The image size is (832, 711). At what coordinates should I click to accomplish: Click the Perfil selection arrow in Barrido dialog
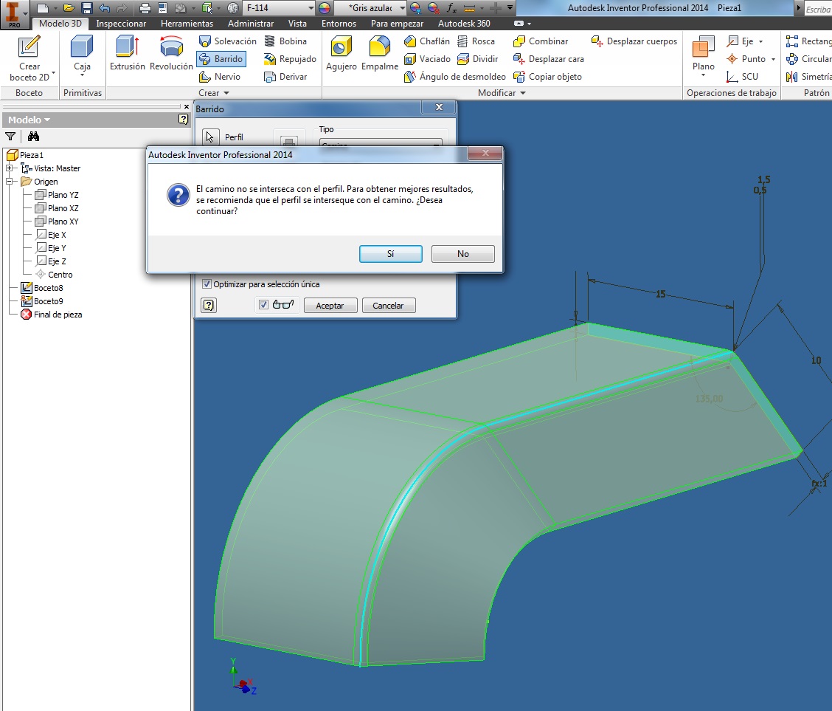pyautogui.click(x=210, y=137)
